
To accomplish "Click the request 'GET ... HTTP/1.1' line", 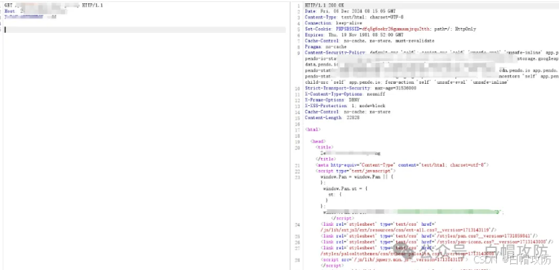I will click(54, 6).
